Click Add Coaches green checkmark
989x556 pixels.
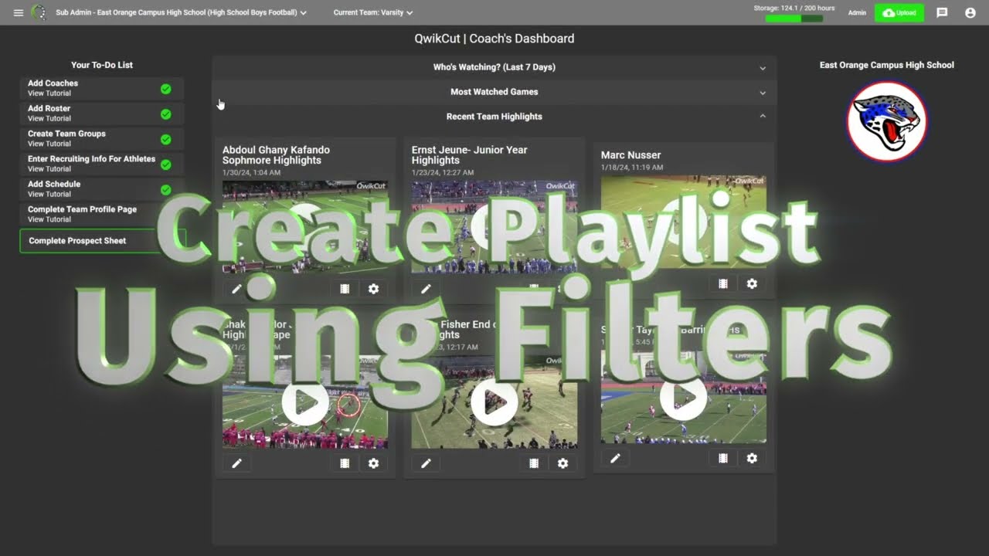pyautogui.click(x=165, y=89)
